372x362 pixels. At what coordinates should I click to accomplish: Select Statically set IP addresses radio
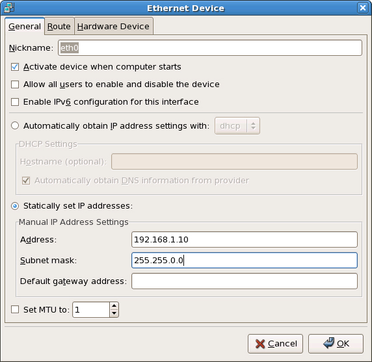15,206
